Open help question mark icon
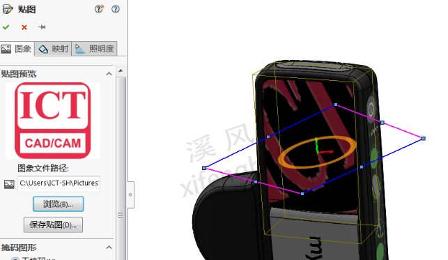The width and height of the screenshot is (448, 260). click(116, 9)
